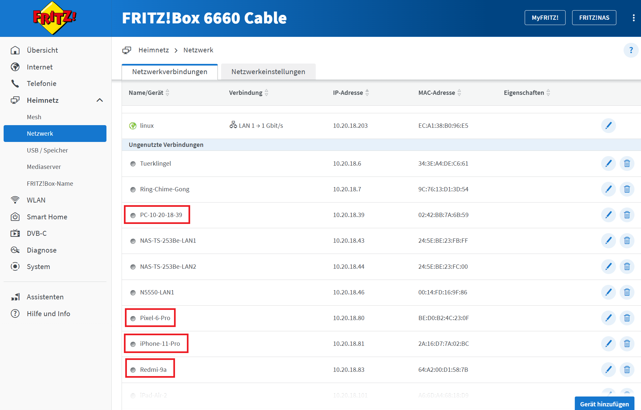The width and height of the screenshot is (641, 410).
Task: Click the MyFRITZ! button
Action: pos(545,18)
